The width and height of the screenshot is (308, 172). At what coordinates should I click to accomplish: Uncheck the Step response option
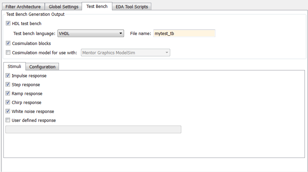click(x=8, y=85)
